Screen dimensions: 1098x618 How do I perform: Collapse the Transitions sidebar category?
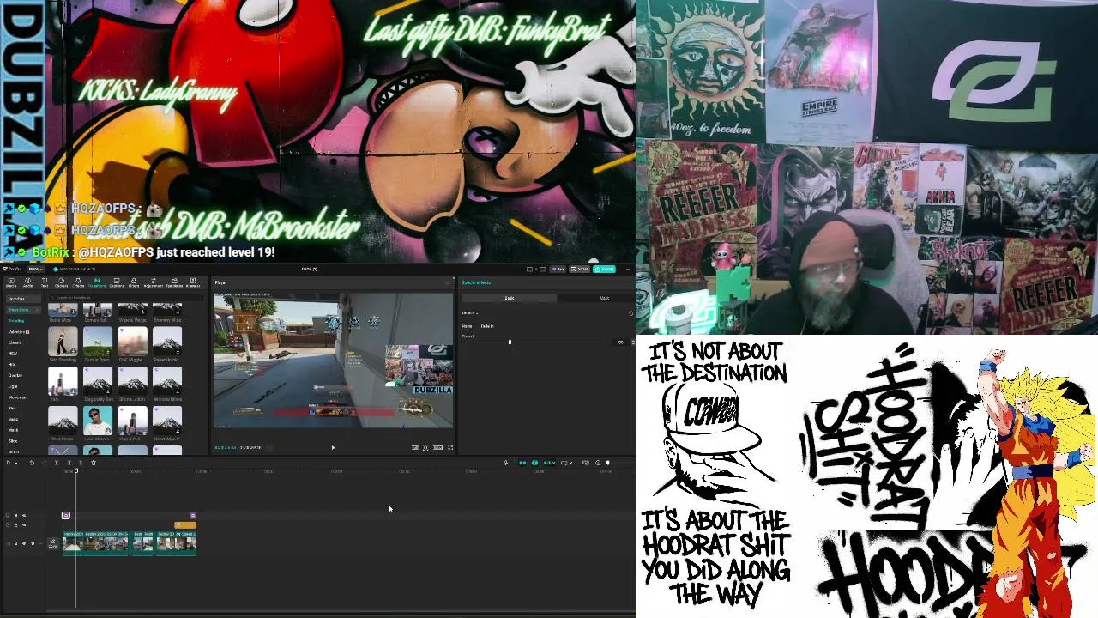click(38, 310)
